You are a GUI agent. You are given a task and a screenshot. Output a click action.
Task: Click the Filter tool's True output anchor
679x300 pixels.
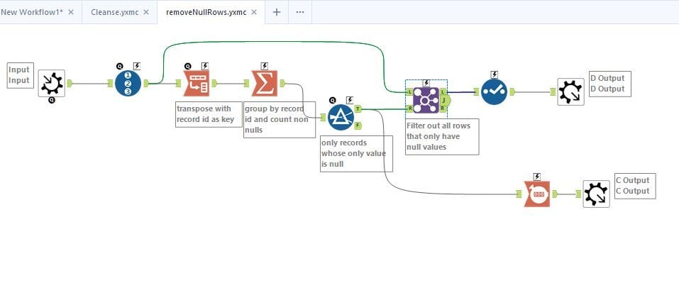(358, 109)
